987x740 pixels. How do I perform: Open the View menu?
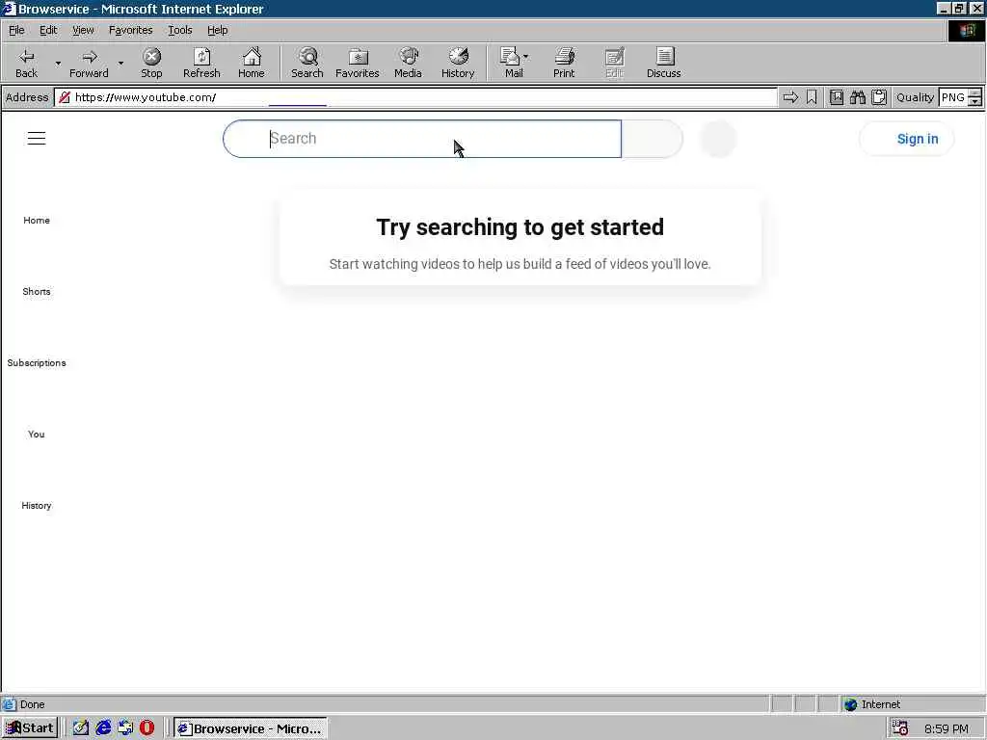83,30
